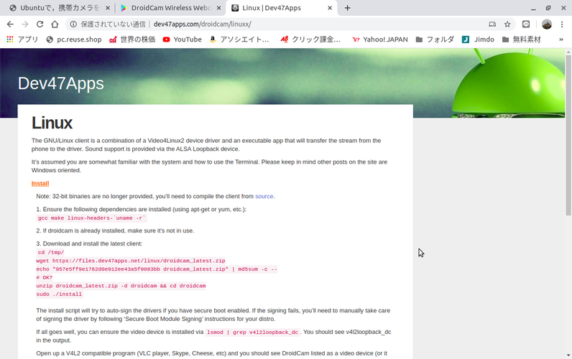The image size is (572, 359).
Task: Click the Android robot header image
Action: (x=508, y=83)
